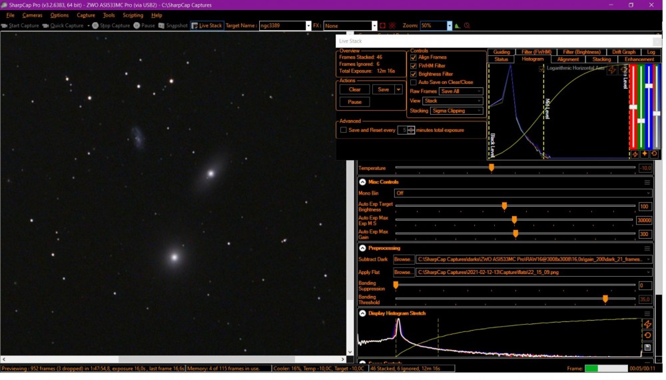Auto-stretch the Live Stack histogram (lightning icon)

pyautogui.click(x=612, y=70)
